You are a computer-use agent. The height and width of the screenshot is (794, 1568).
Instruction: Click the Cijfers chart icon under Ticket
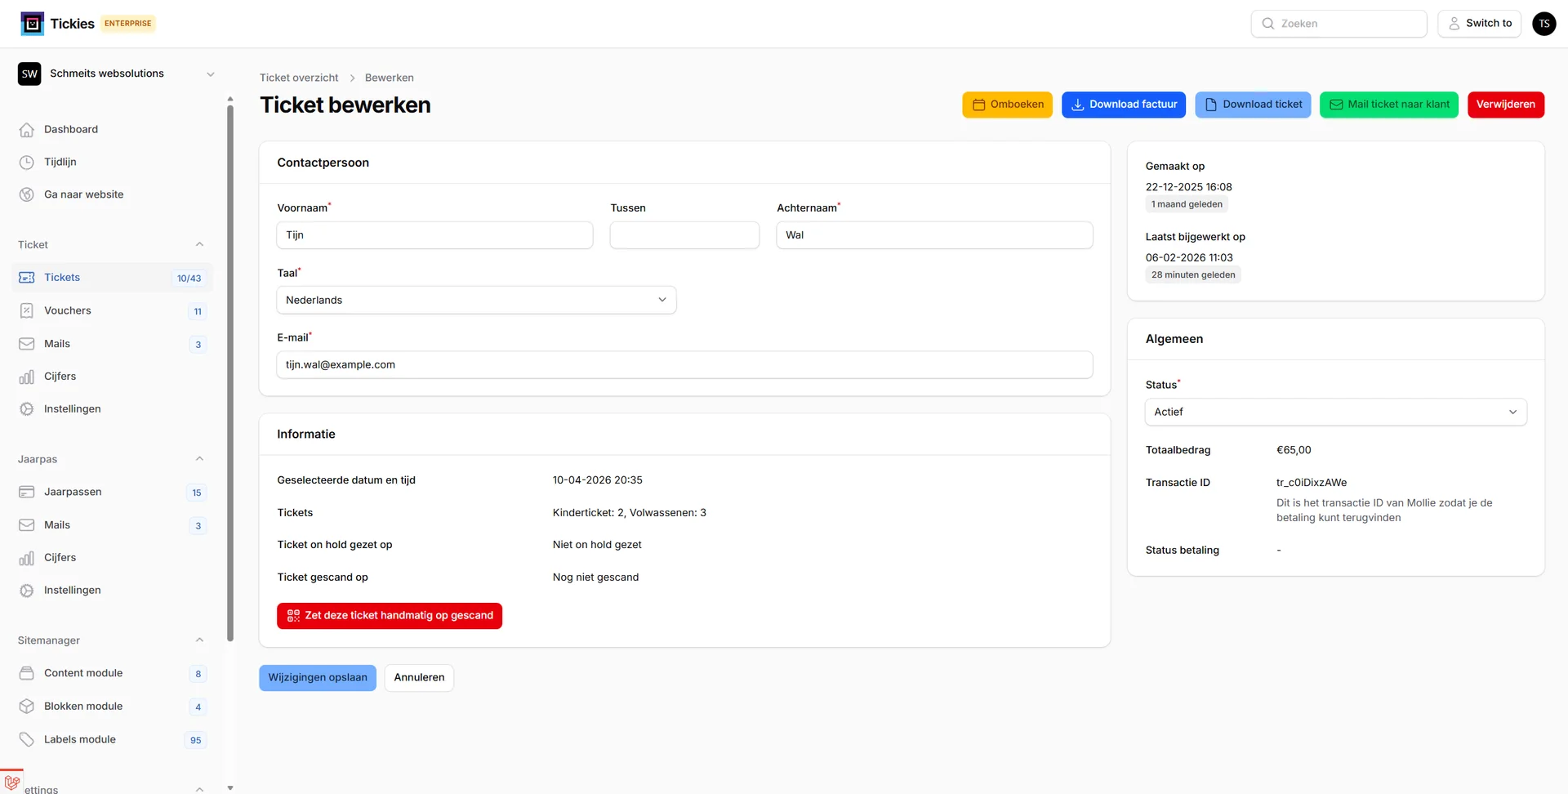27,377
